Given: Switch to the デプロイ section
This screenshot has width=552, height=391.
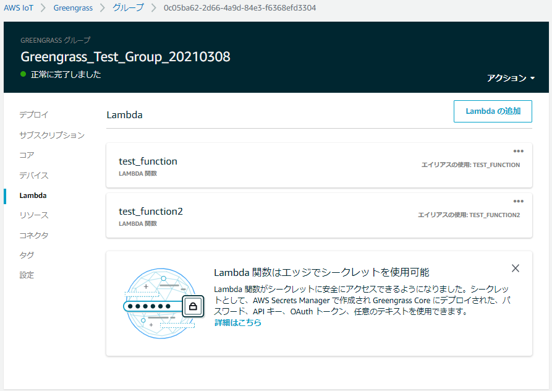Looking at the screenshot, I should point(34,115).
